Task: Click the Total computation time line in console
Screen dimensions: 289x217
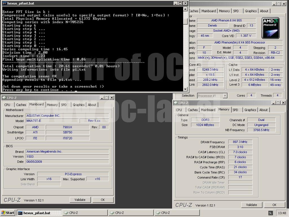Action: tap(61, 66)
